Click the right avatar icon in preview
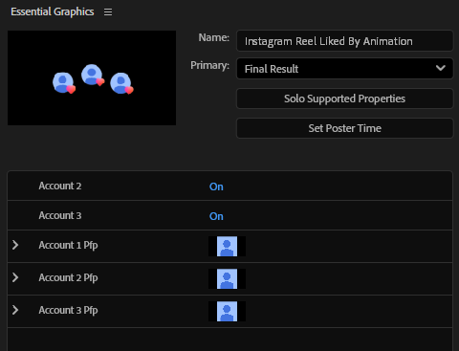Screen dimensions: 459x351 coord(121,83)
